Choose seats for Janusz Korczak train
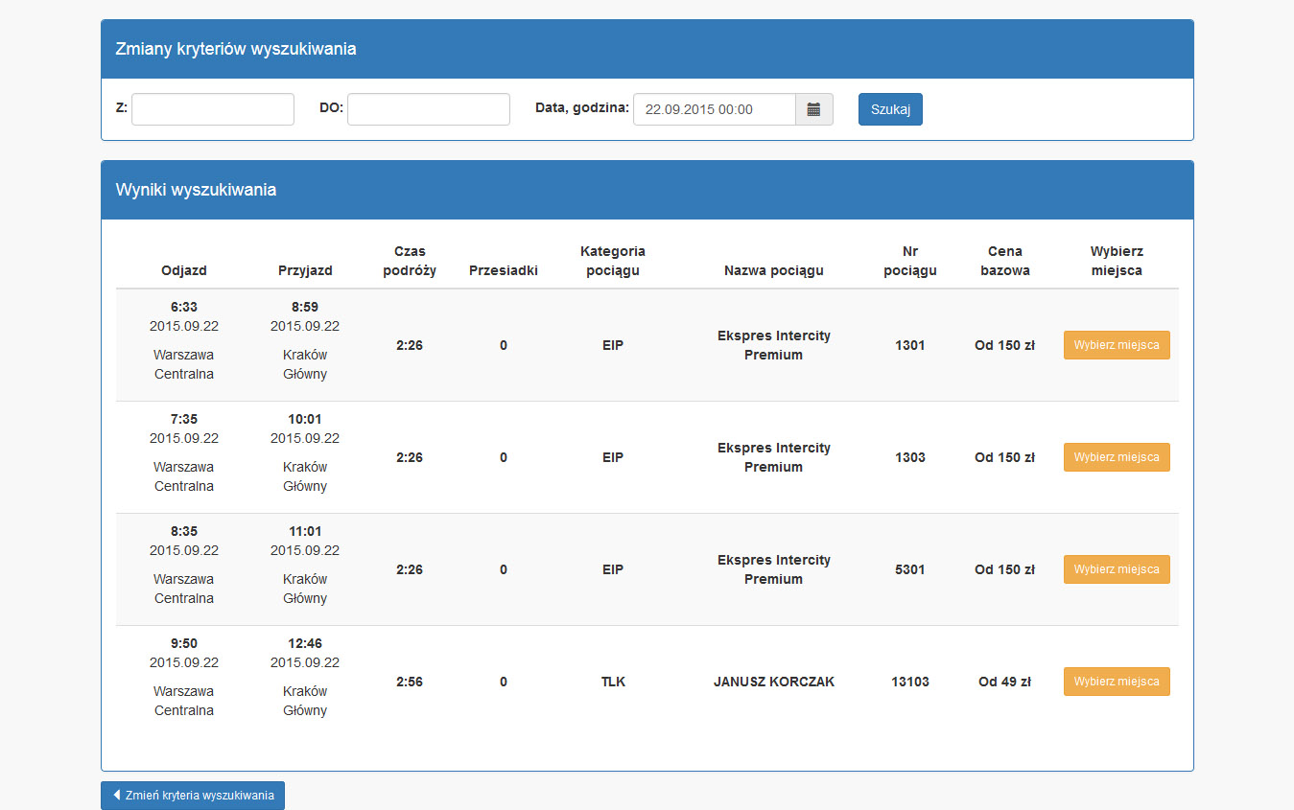This screenshot has height=810, width=1294. point(1117,682)
